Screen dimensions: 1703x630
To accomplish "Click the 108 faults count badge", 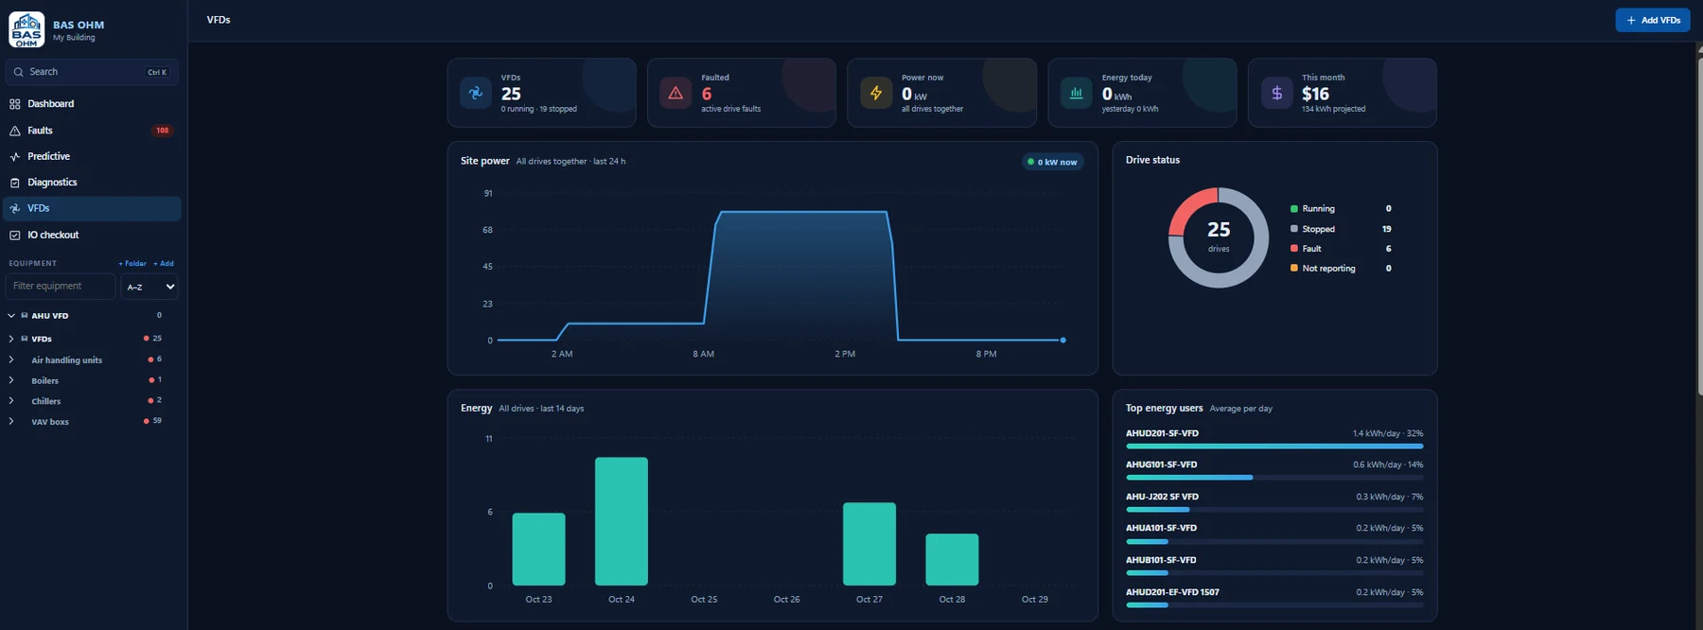I will tap(163, 131).
